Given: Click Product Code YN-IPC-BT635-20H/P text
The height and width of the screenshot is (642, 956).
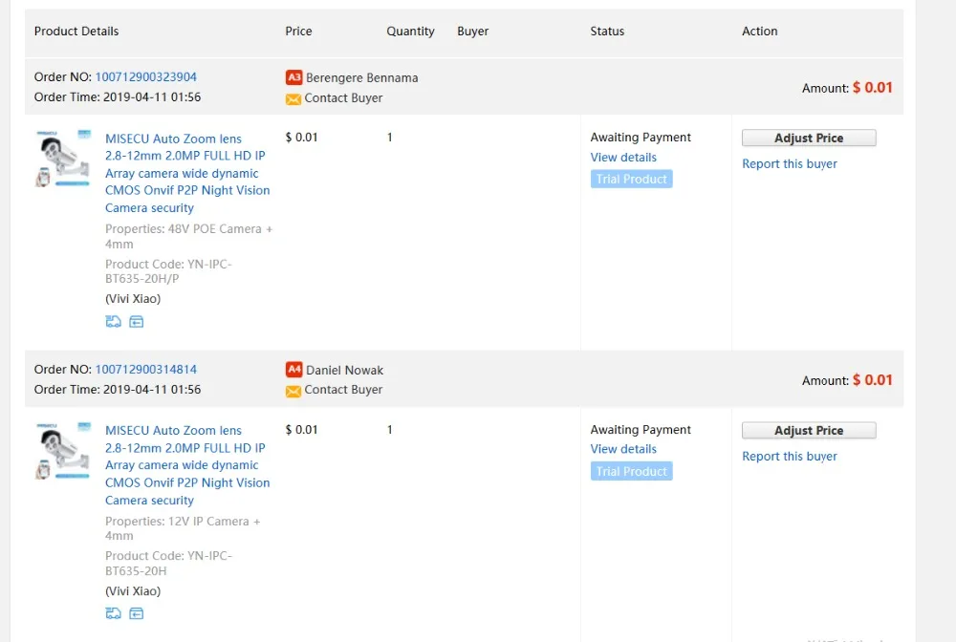Looking at the screenshot, I should 168,271.
